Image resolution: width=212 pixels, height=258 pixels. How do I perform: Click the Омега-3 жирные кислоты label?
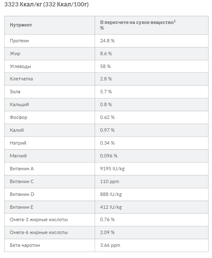pos(39,219)
